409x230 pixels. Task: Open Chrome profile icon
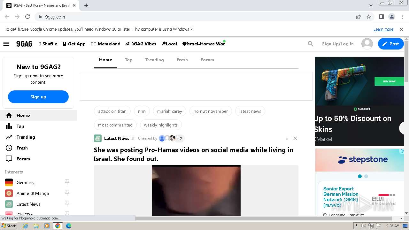391,17
